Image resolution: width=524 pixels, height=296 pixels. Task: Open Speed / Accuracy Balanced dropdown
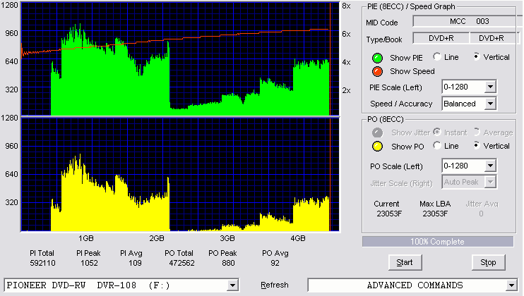(490, 104)
